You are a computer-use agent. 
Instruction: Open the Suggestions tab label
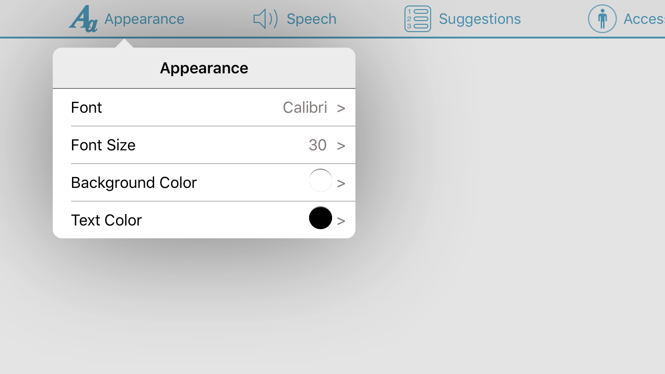[480, 19]
